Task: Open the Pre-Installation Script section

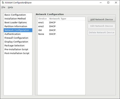Action: click(18, 49)
